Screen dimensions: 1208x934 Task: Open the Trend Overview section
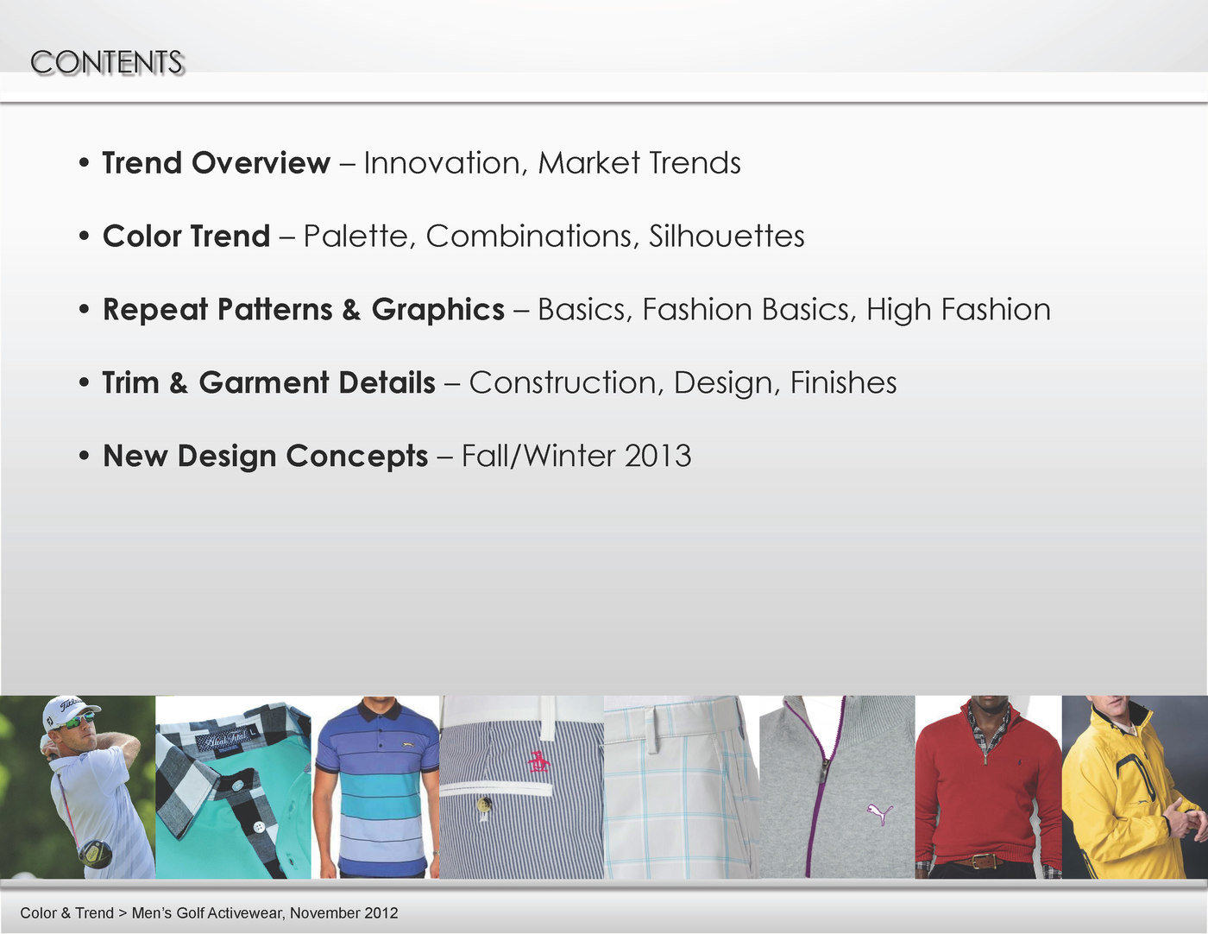pos(212,163)
